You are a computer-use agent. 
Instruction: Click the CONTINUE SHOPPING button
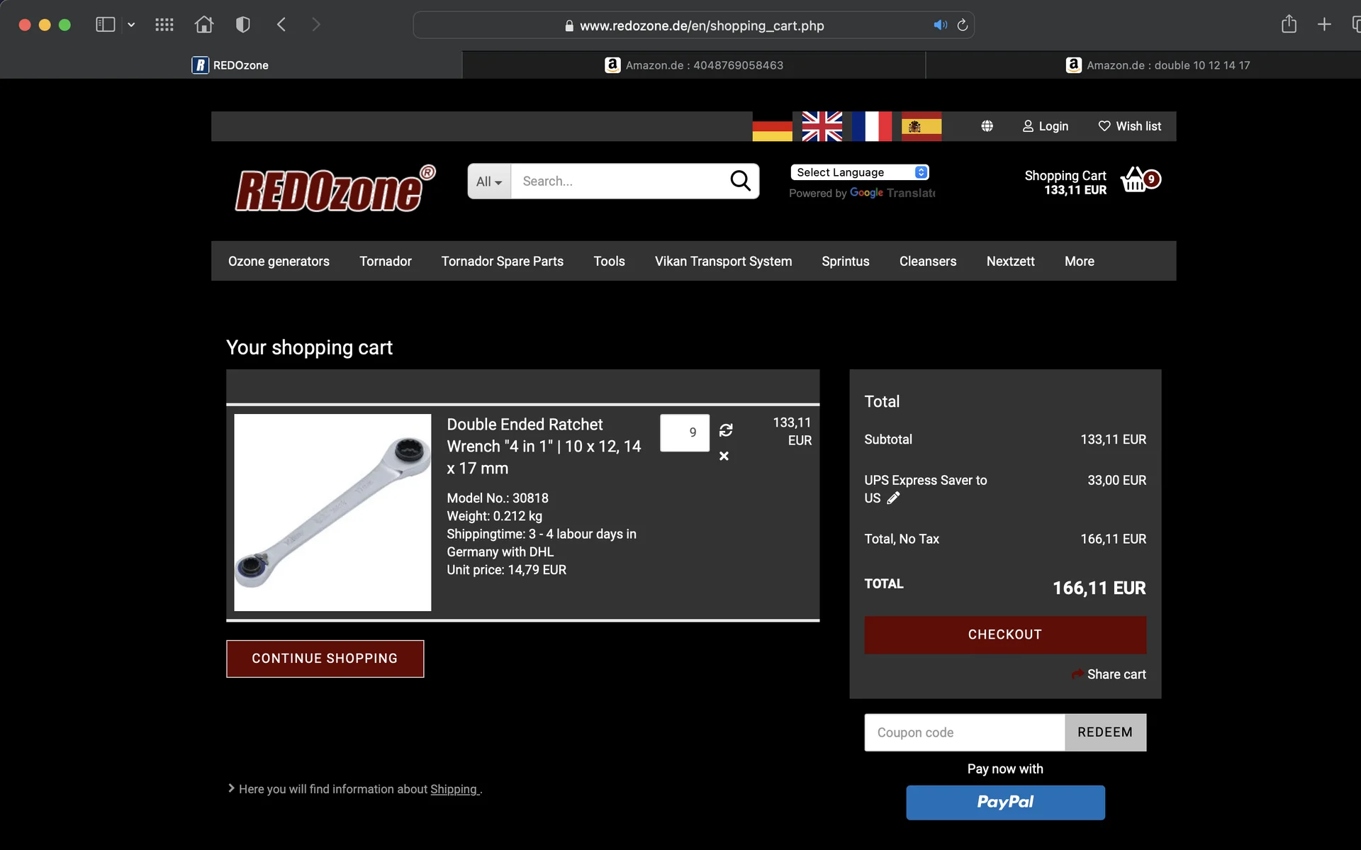tap(325, 659)
